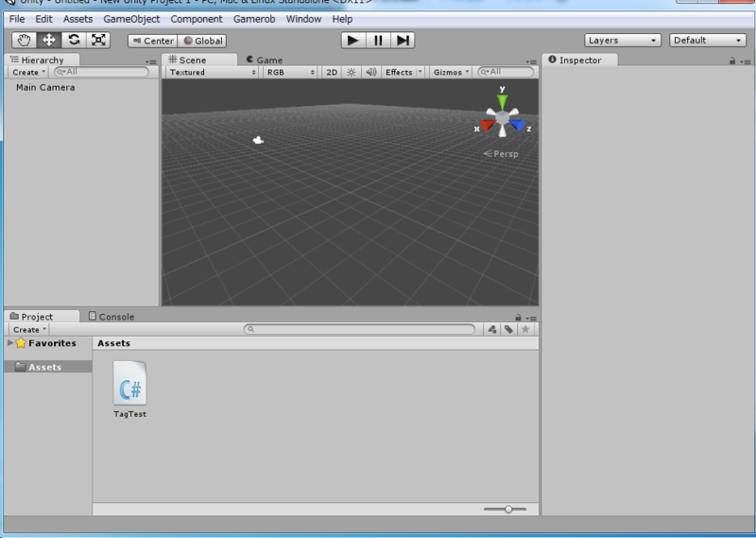Open the Edit menu
The height and width of the screenshot is (538, 756).
(x=43, y=19)
